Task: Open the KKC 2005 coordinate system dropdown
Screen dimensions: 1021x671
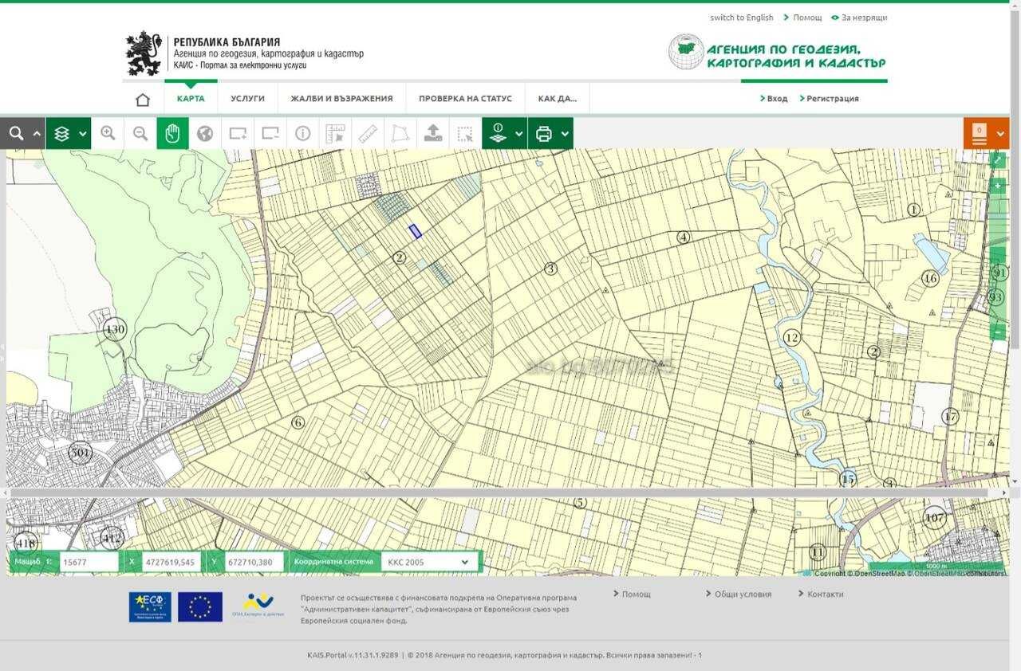Action: click(x=429, y=562)
